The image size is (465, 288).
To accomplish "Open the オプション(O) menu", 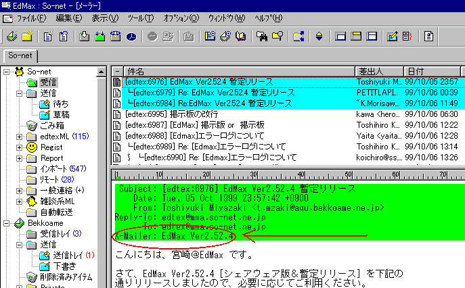I will coord(181,18).
